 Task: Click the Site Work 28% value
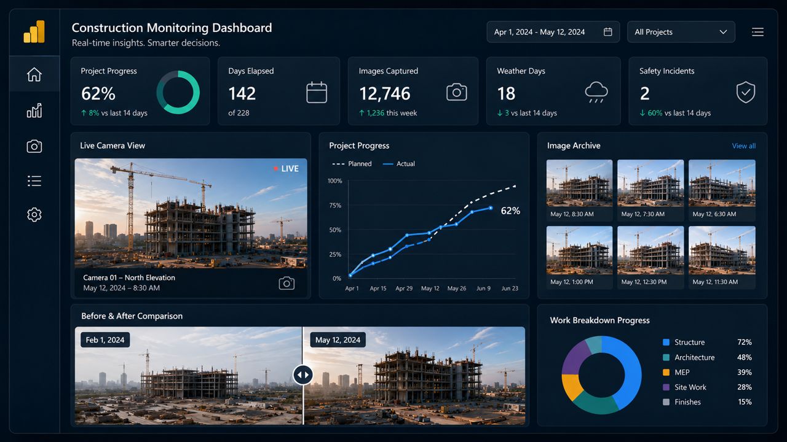744,387
